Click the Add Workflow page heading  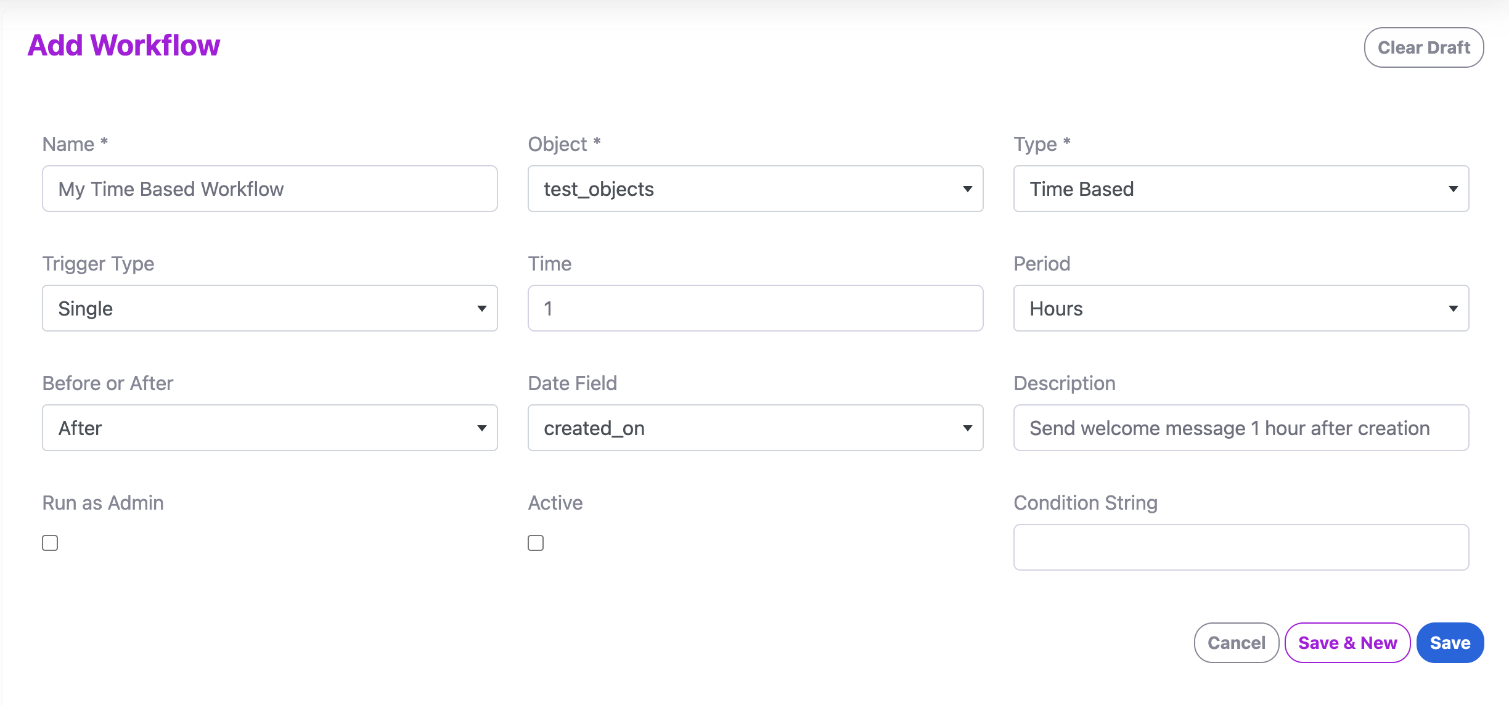[123, 44]
